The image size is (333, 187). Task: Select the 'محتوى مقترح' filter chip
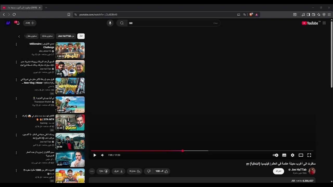[x=31, y=36]
